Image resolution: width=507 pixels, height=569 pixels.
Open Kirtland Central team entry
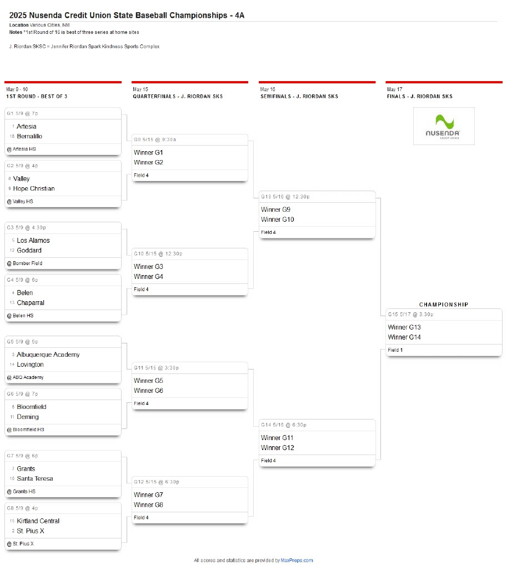click(x=38, y=521)
